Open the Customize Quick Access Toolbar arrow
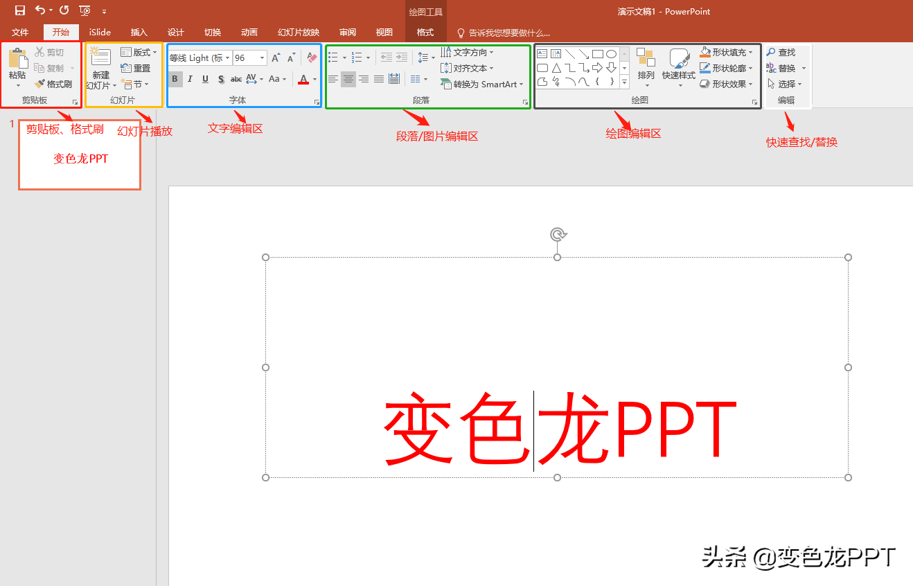The image size is (913, 586). click(x=104, y=11)
